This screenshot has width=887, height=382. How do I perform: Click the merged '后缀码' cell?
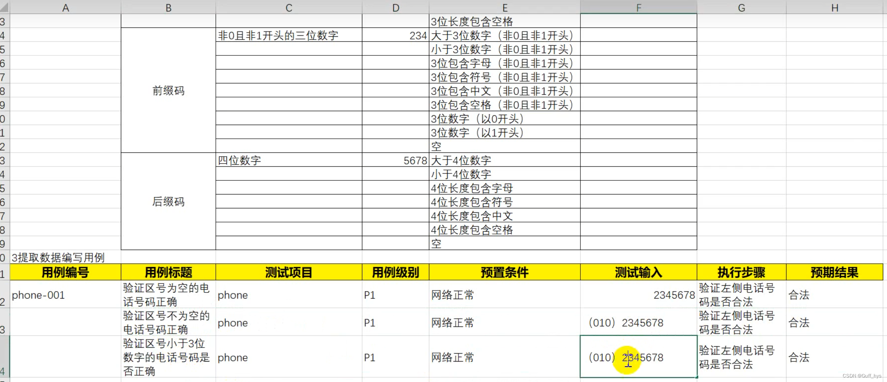click(168, 201)
